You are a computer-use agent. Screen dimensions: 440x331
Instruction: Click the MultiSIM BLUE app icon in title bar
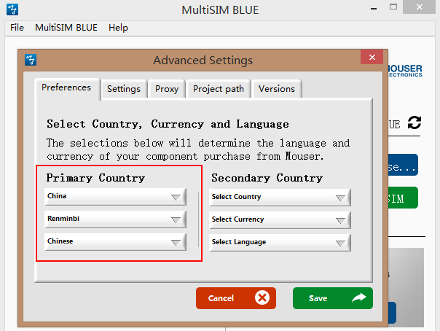(12, 9)
